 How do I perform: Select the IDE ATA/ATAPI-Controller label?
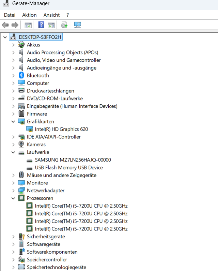point(54,137)
